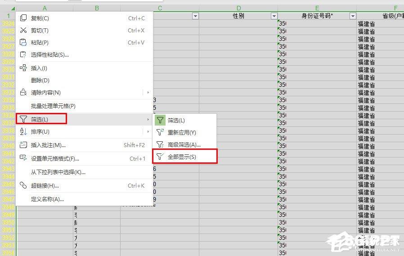
Task: Click the Insert icon in context menu
Action: coord(23,68)
